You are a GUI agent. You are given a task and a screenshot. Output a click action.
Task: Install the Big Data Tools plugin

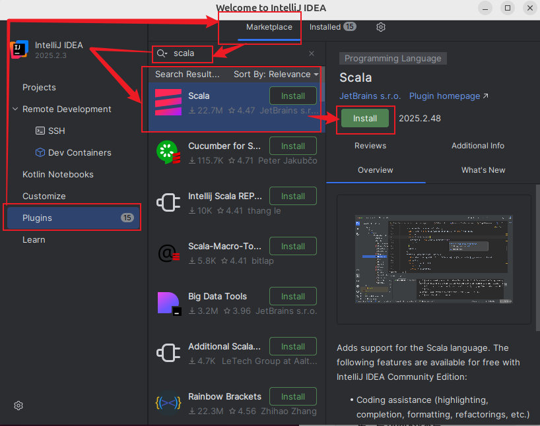point(292,296)
